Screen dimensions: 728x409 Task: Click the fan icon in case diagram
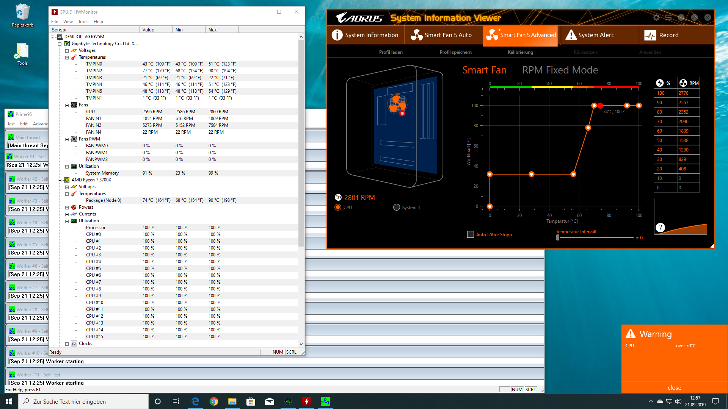[397, 103]
